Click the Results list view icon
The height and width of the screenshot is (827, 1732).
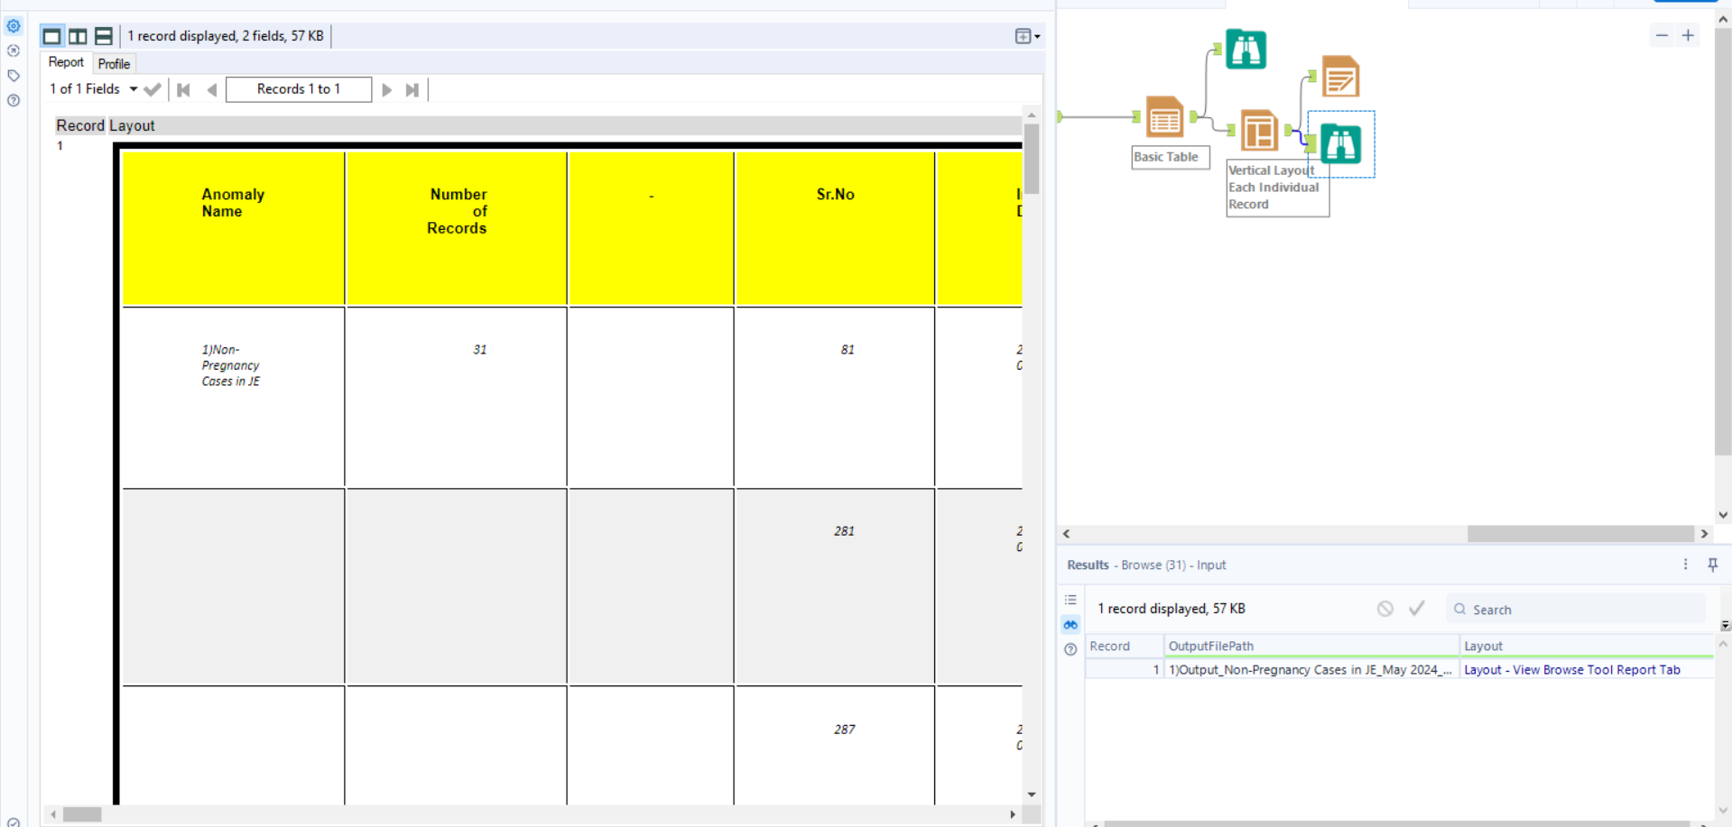tap(1070, 600)
